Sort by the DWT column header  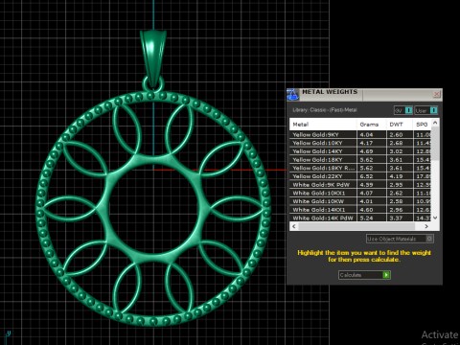[x=400, y=125]
